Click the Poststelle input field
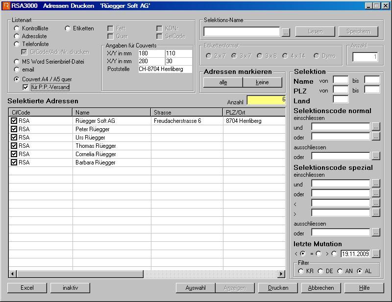This screenshot has height=302, width=392. (165, 69)
